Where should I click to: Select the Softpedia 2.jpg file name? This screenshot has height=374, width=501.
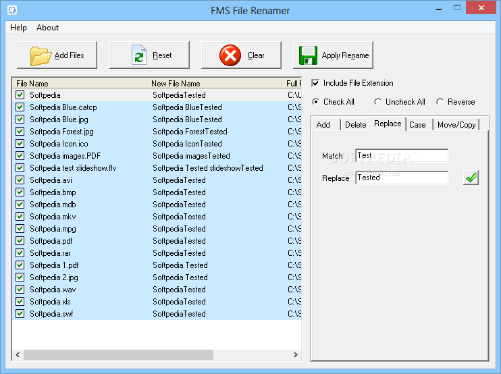54,277
